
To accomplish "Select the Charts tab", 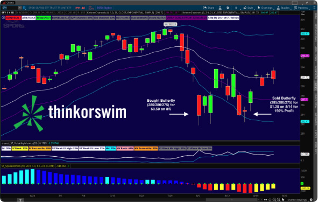I will pos(8,3).
